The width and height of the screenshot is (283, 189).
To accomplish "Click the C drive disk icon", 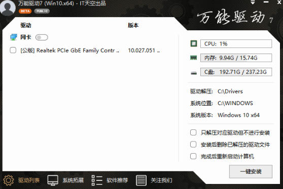I will (194, 73).
